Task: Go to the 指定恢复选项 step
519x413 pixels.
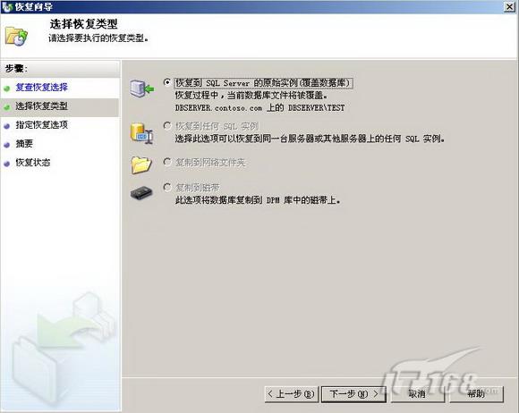Action: coord(42,125)
